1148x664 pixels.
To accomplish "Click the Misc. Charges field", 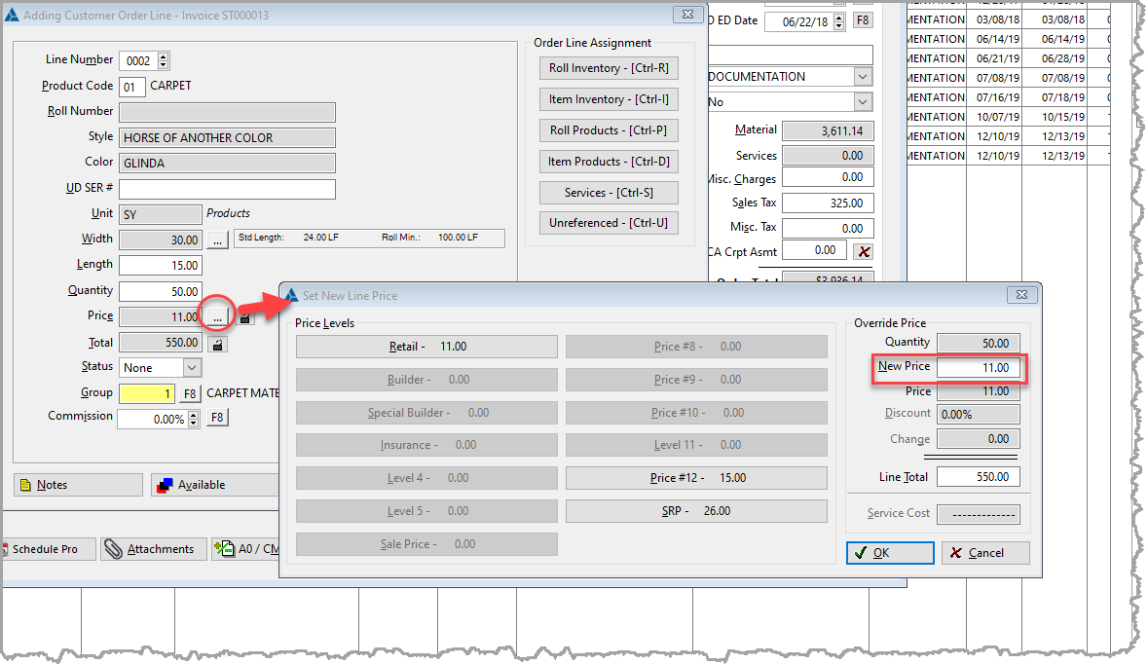I will click(x=828, y=177).
